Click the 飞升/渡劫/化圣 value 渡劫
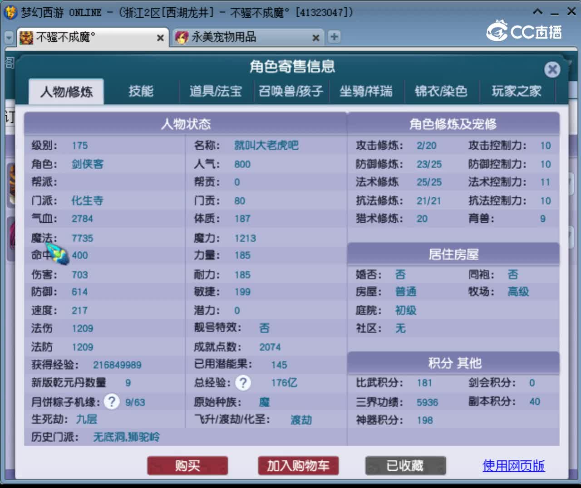This screenshot has height=488, width=581. [x=301, y=420]
